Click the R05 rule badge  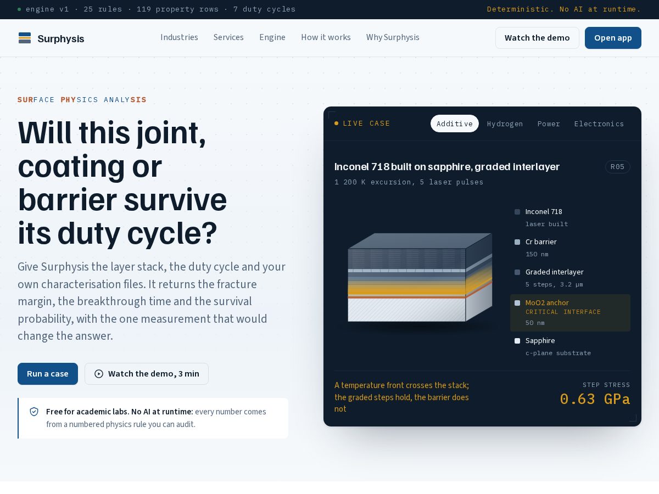click(x=618, y=167)
